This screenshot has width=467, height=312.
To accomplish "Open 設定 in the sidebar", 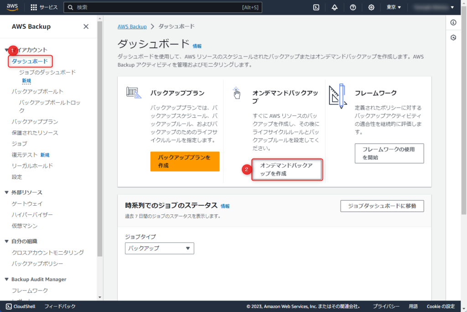I will pos(17,177).
